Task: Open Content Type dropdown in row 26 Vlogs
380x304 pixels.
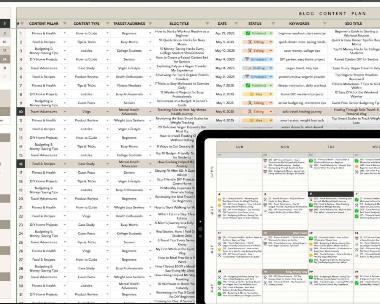Action: click(108, 251)
